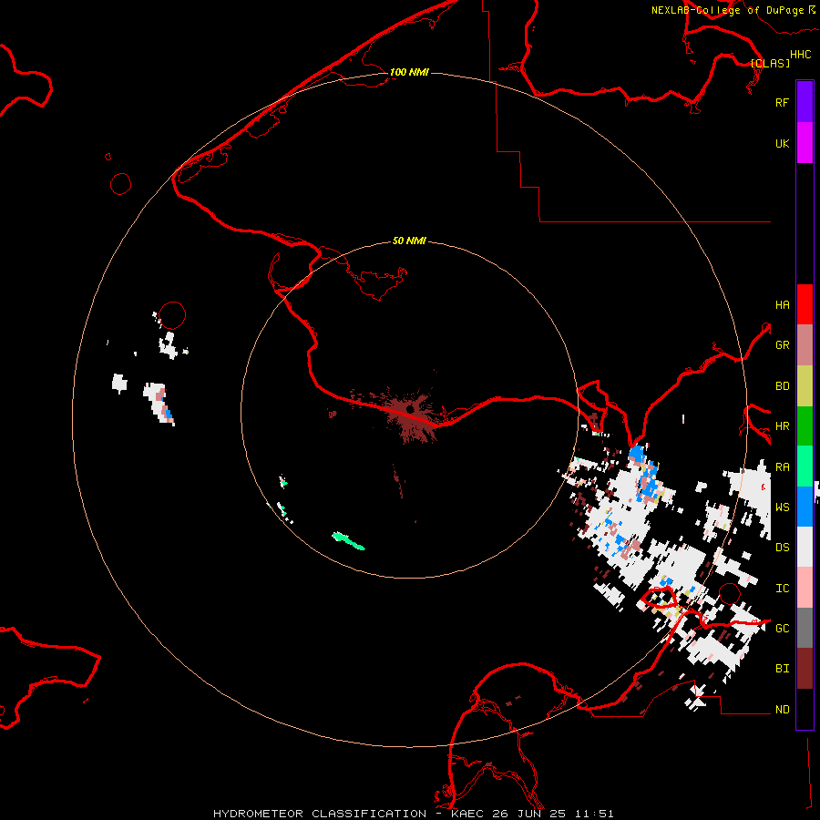
Task: Click the DS white legend swatch
Action: coord(805,547)
